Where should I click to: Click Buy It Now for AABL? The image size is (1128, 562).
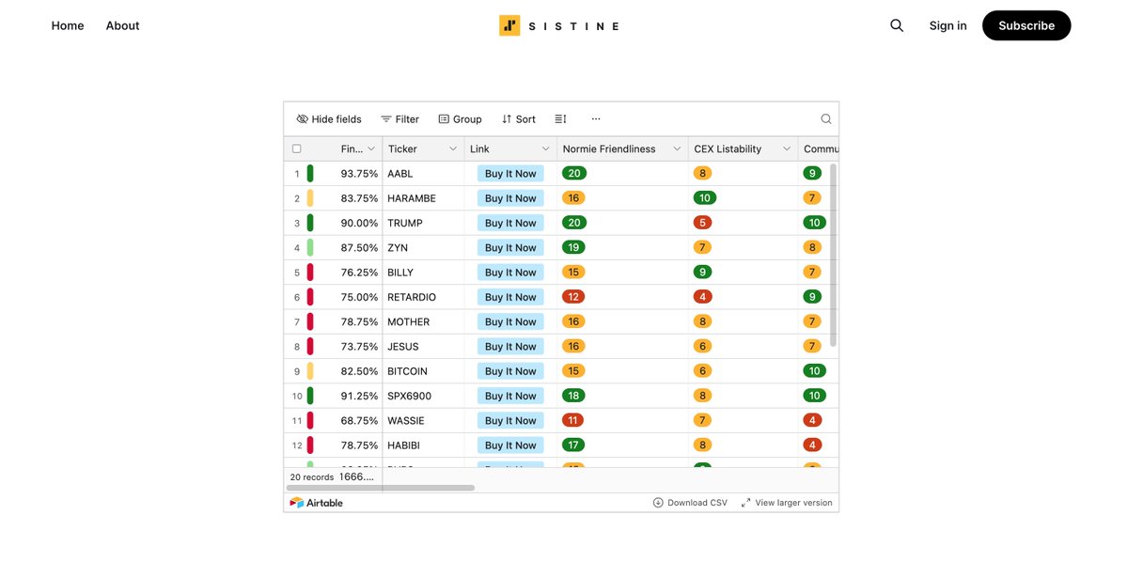(x=510, y=174)
